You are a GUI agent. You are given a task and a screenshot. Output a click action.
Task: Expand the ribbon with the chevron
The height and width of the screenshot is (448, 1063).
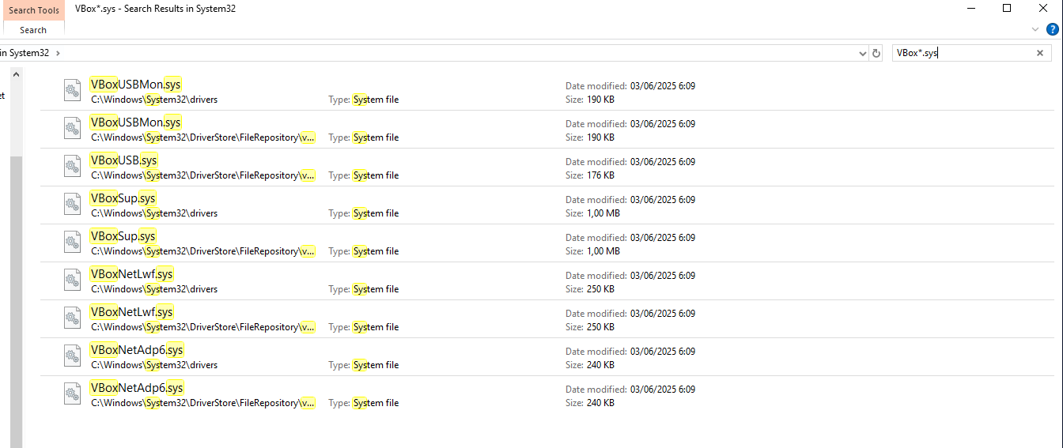click(x=1035, y=29)
